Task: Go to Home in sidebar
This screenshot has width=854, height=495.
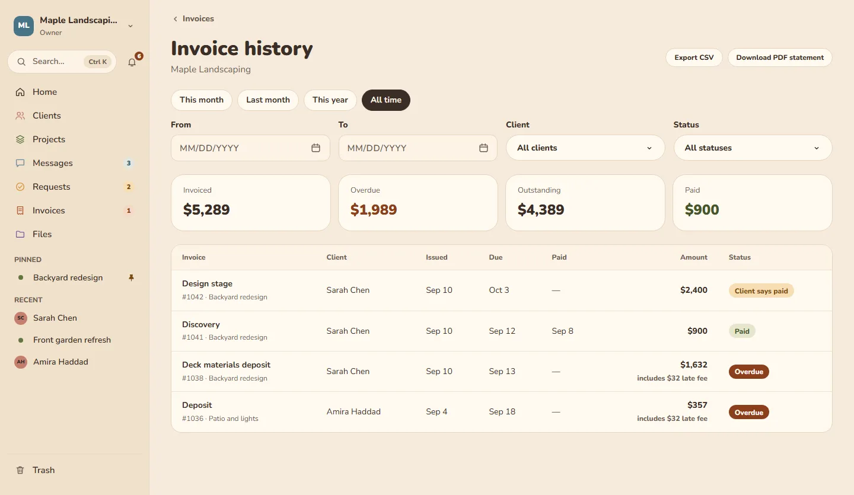Action: point(74,92)
